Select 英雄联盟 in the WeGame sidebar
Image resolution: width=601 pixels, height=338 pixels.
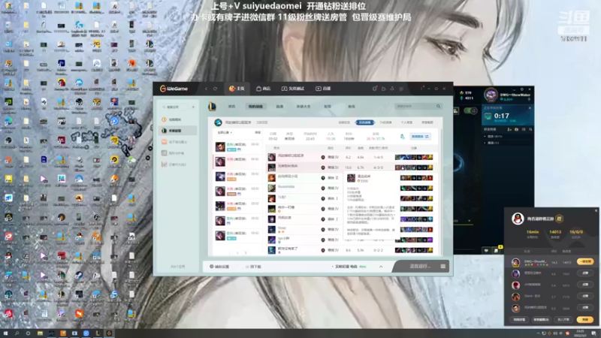178,131
